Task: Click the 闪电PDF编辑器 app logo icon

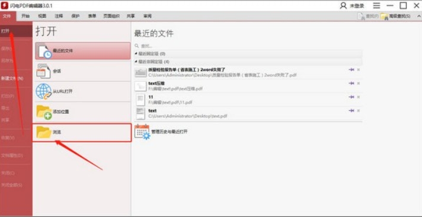Action: [5, 5]
